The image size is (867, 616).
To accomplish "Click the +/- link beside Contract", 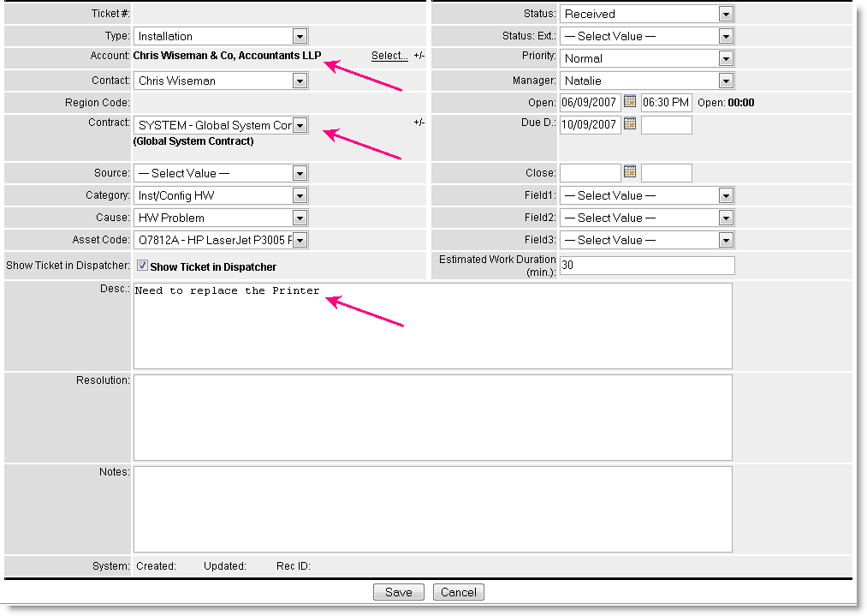I will tap(419, 123).
